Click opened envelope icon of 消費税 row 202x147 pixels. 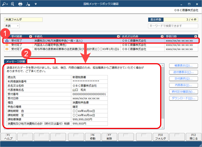[x=7, y=41]
